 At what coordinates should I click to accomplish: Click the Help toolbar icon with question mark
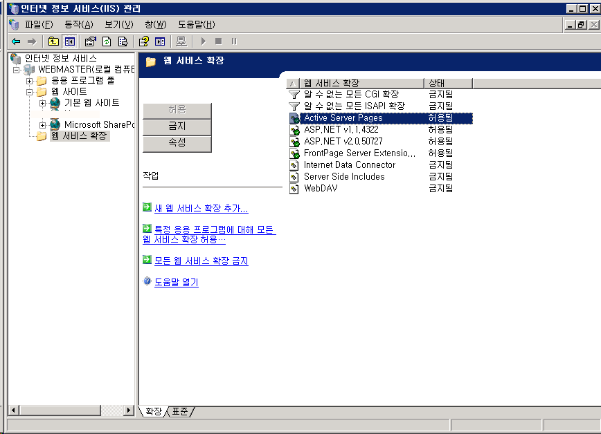pos(144,41)
